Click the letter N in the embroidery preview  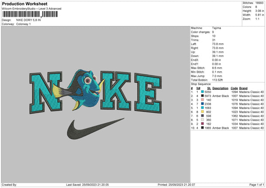[46, 93]
